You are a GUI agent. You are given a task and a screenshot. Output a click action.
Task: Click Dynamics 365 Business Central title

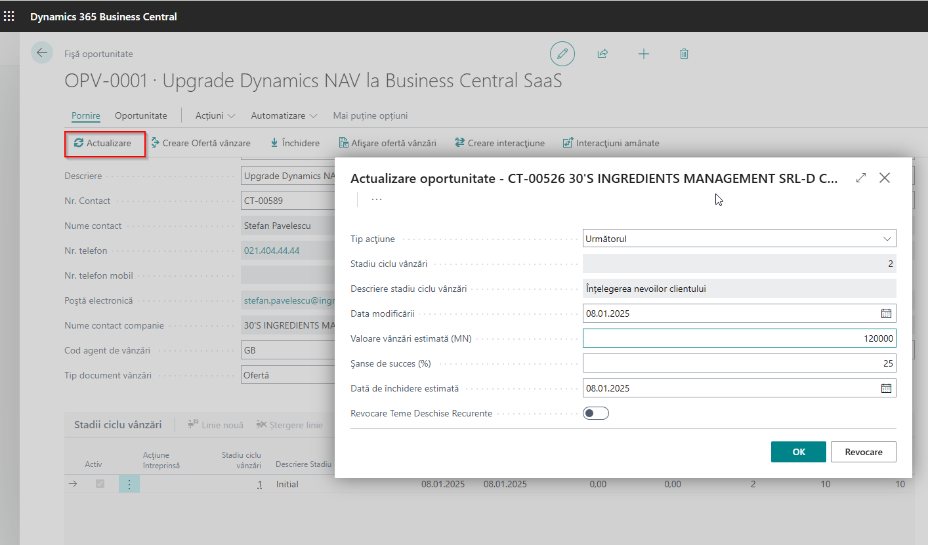[x=104, y=16]
